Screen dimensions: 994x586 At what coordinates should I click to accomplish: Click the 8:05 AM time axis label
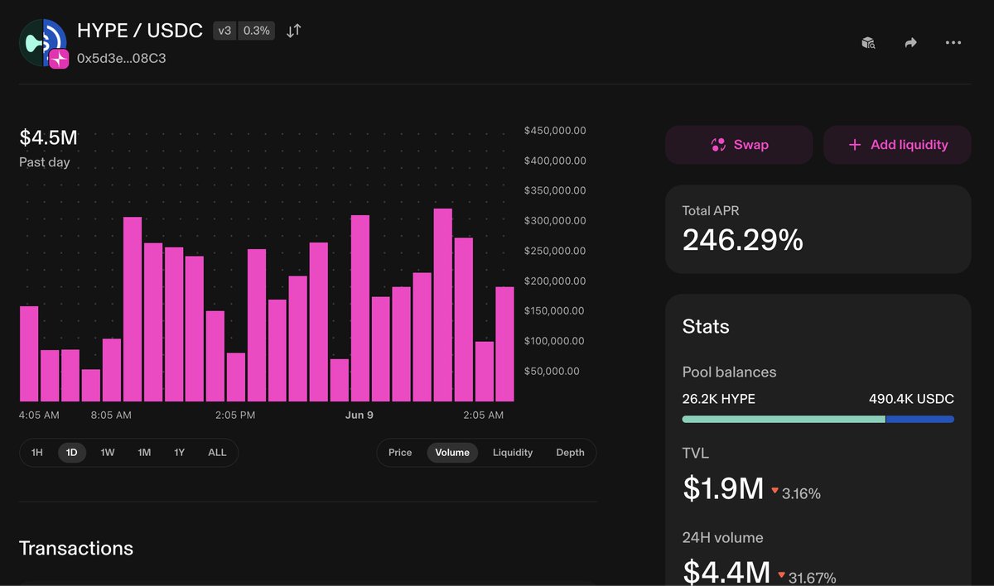111,415
